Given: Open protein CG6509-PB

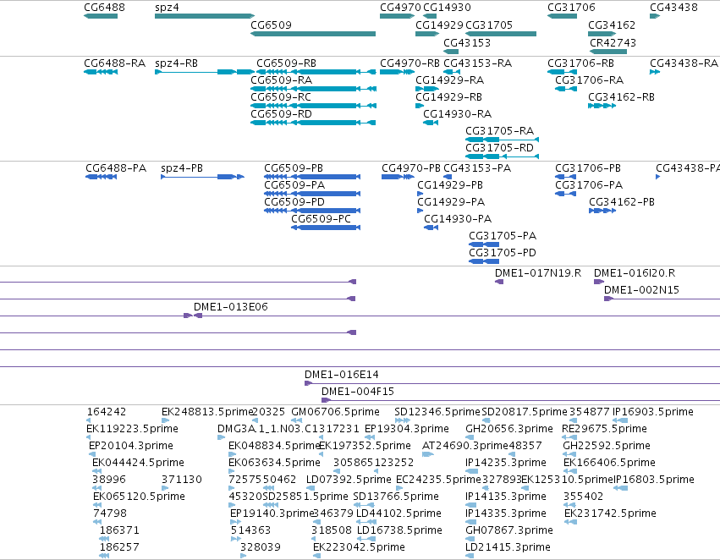Looking at the screenshot, I should (312, 177).
